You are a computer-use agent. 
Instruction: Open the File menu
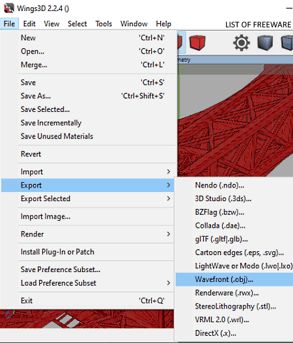[x=9, y=23]
